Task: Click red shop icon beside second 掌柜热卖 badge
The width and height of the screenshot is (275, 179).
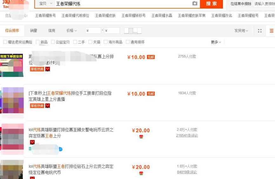Action: click(48, 106)
